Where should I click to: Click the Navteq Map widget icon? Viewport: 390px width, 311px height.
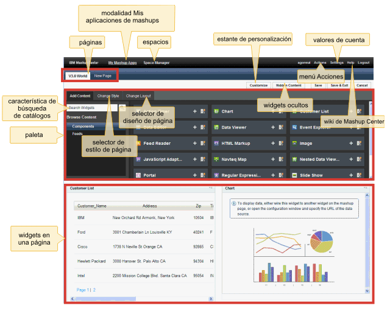[x=216, y=159]
